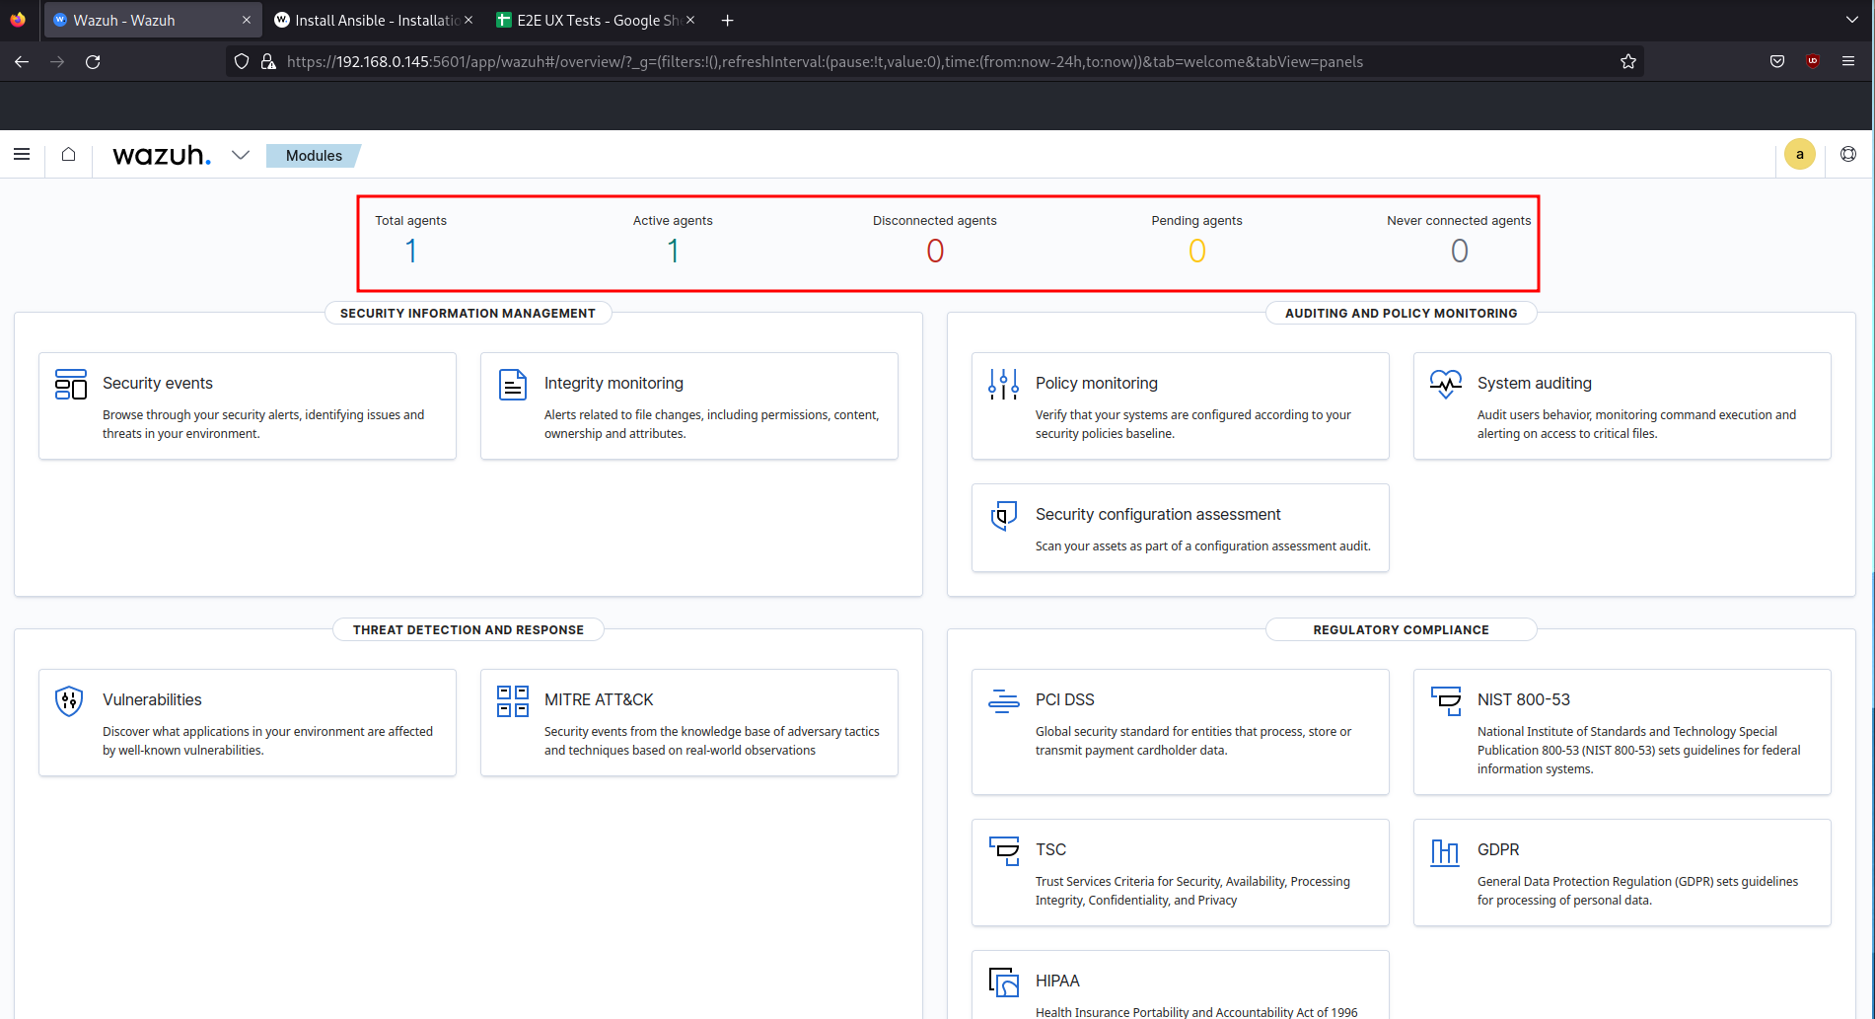Open the uBlock Origin extension icon
The image size is (1875, 1019).
point(1813,61)
